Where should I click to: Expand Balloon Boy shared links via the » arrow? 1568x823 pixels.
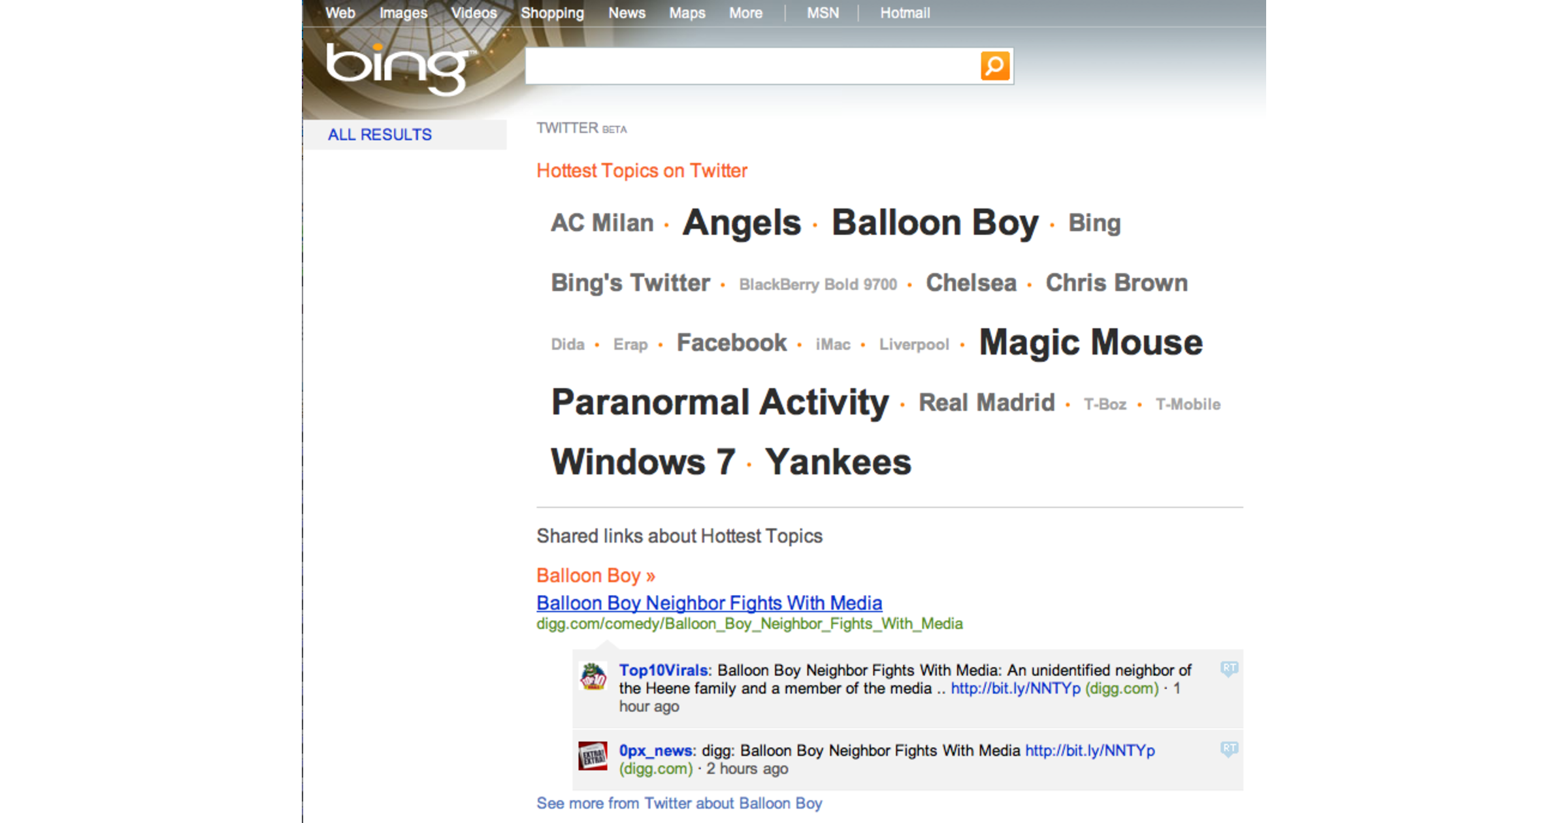click(651, 575)
